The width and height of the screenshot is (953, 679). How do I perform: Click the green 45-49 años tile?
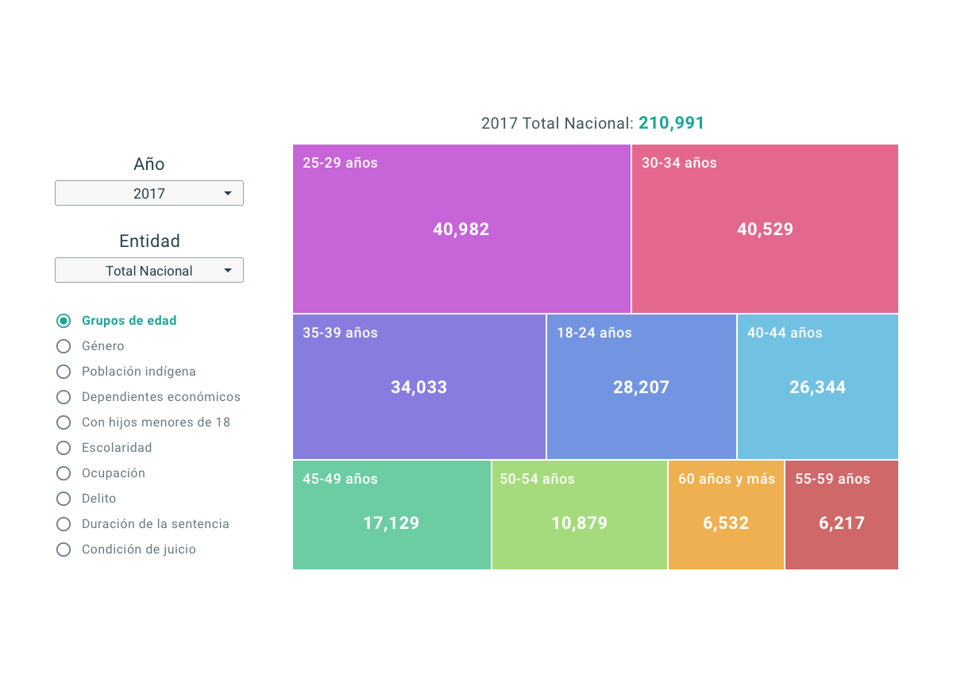(x=391, y=523)
